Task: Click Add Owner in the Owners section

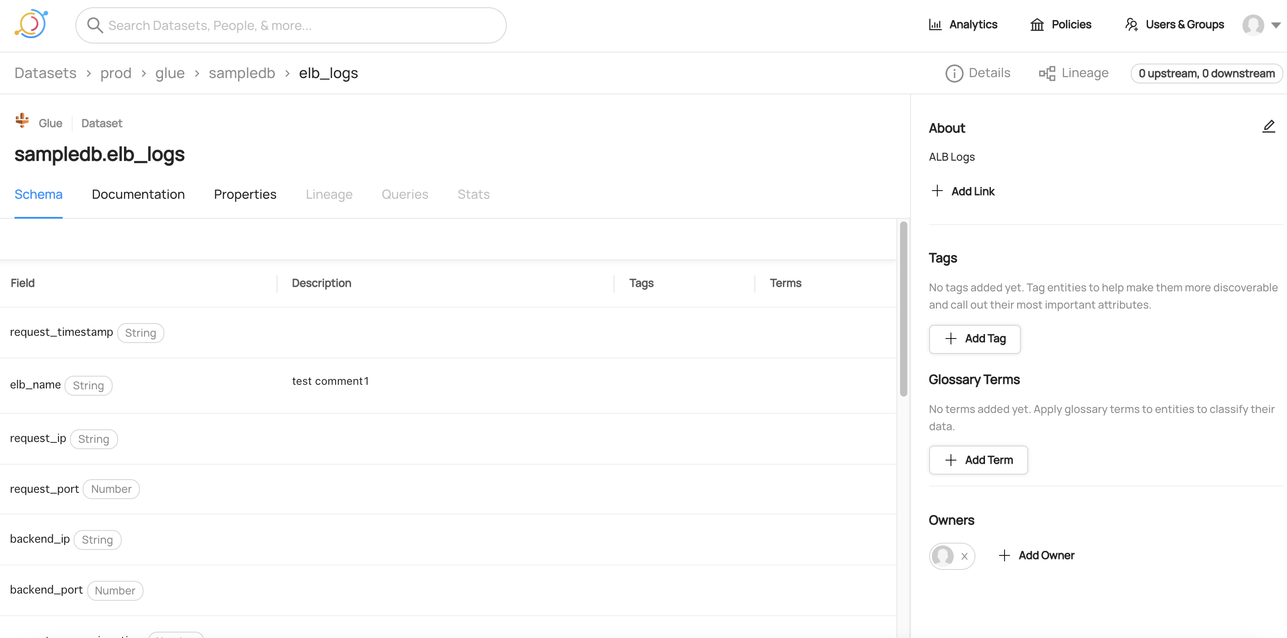Action: pos(1037,555)
